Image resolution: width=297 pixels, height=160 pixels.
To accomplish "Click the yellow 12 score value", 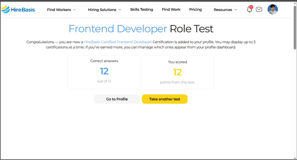I will [x=177, y=72].
